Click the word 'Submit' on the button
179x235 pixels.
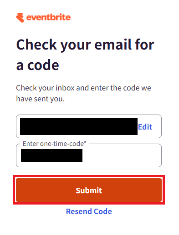(89, 190)
